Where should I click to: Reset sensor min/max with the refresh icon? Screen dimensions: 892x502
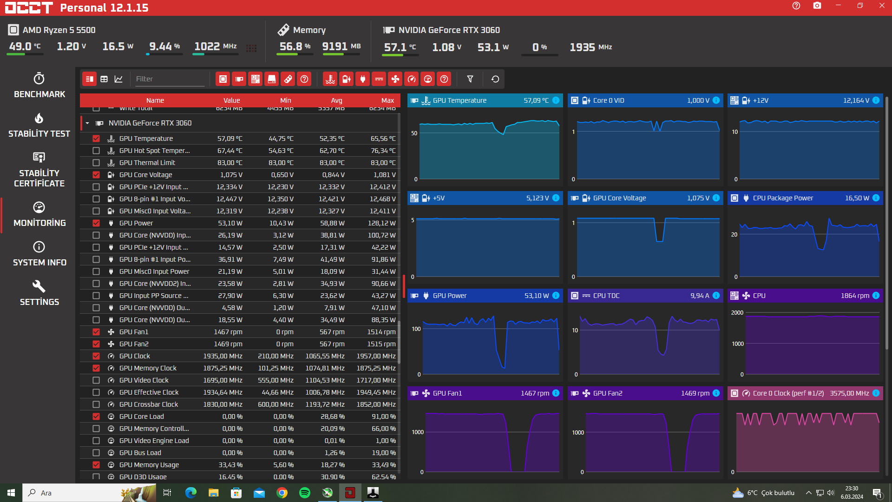click(x=495, y=79)
